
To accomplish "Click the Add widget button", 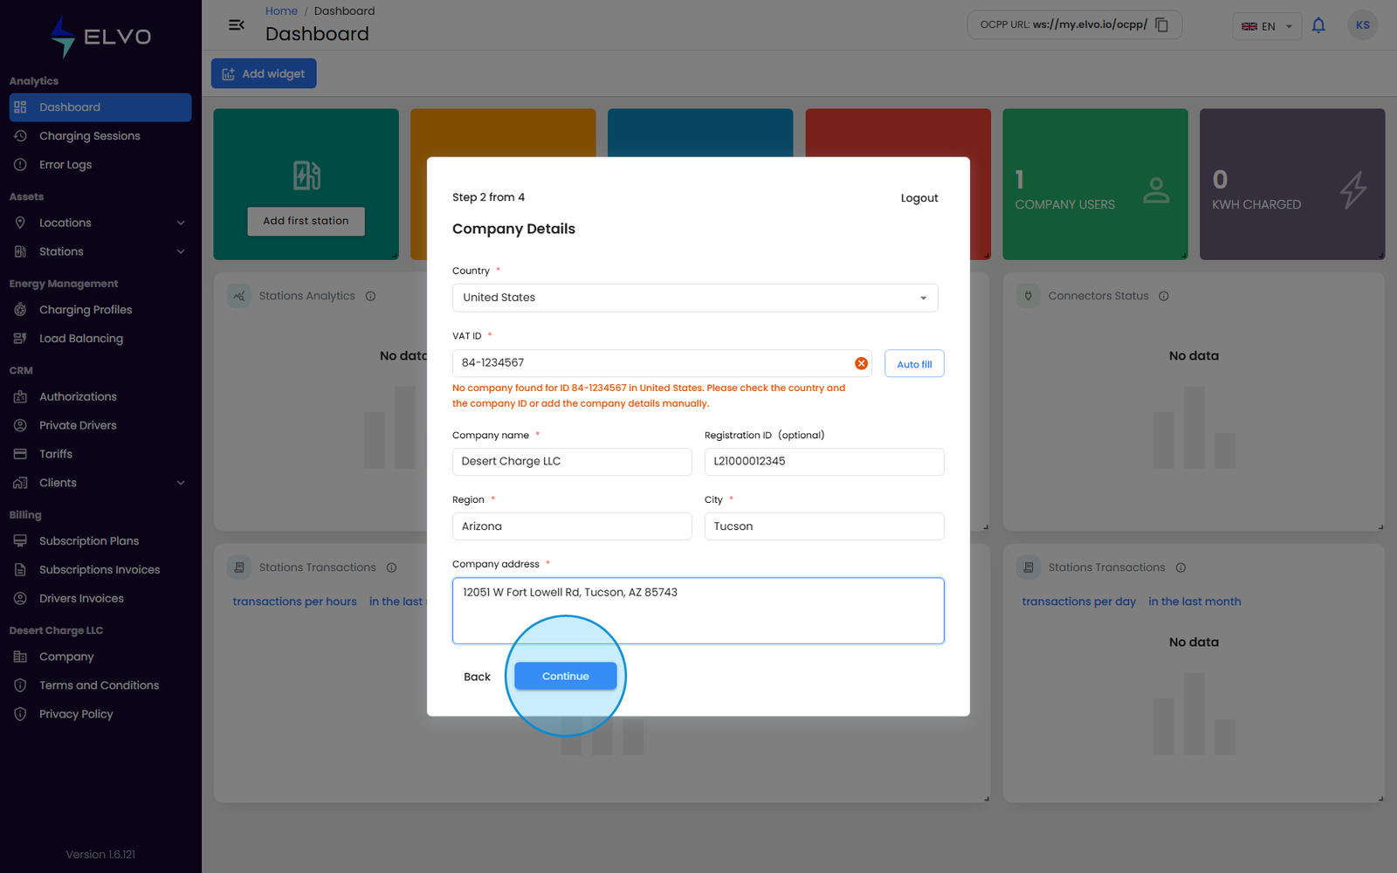I will 264,74.
